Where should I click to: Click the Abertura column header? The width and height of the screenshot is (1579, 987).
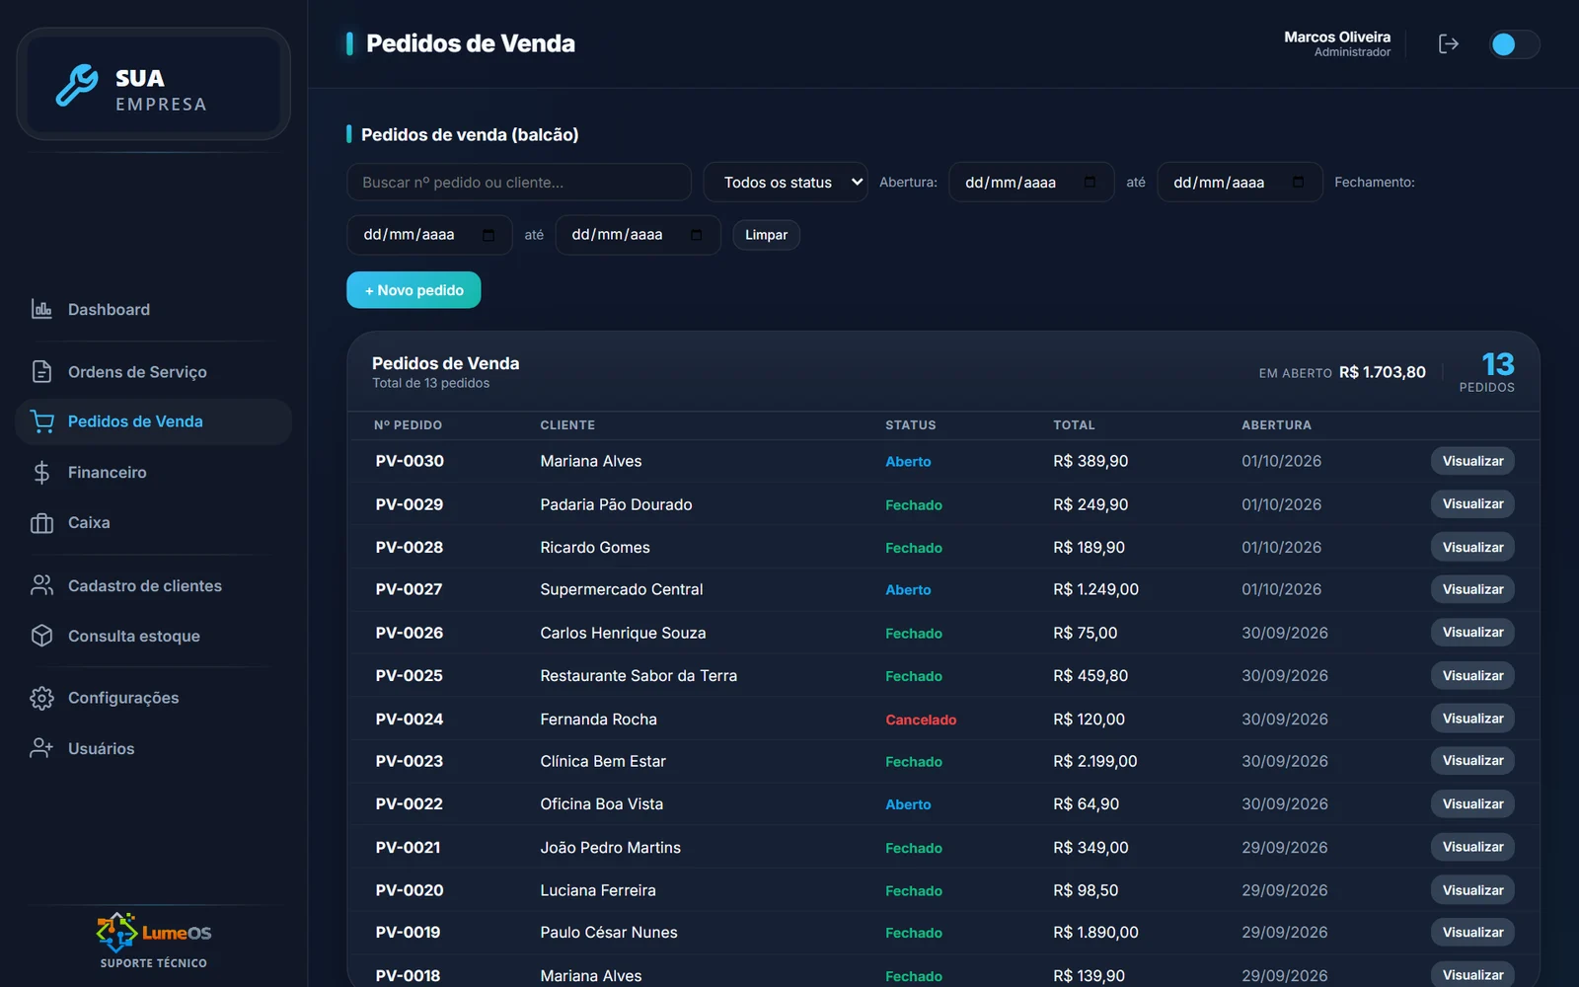1276,425
